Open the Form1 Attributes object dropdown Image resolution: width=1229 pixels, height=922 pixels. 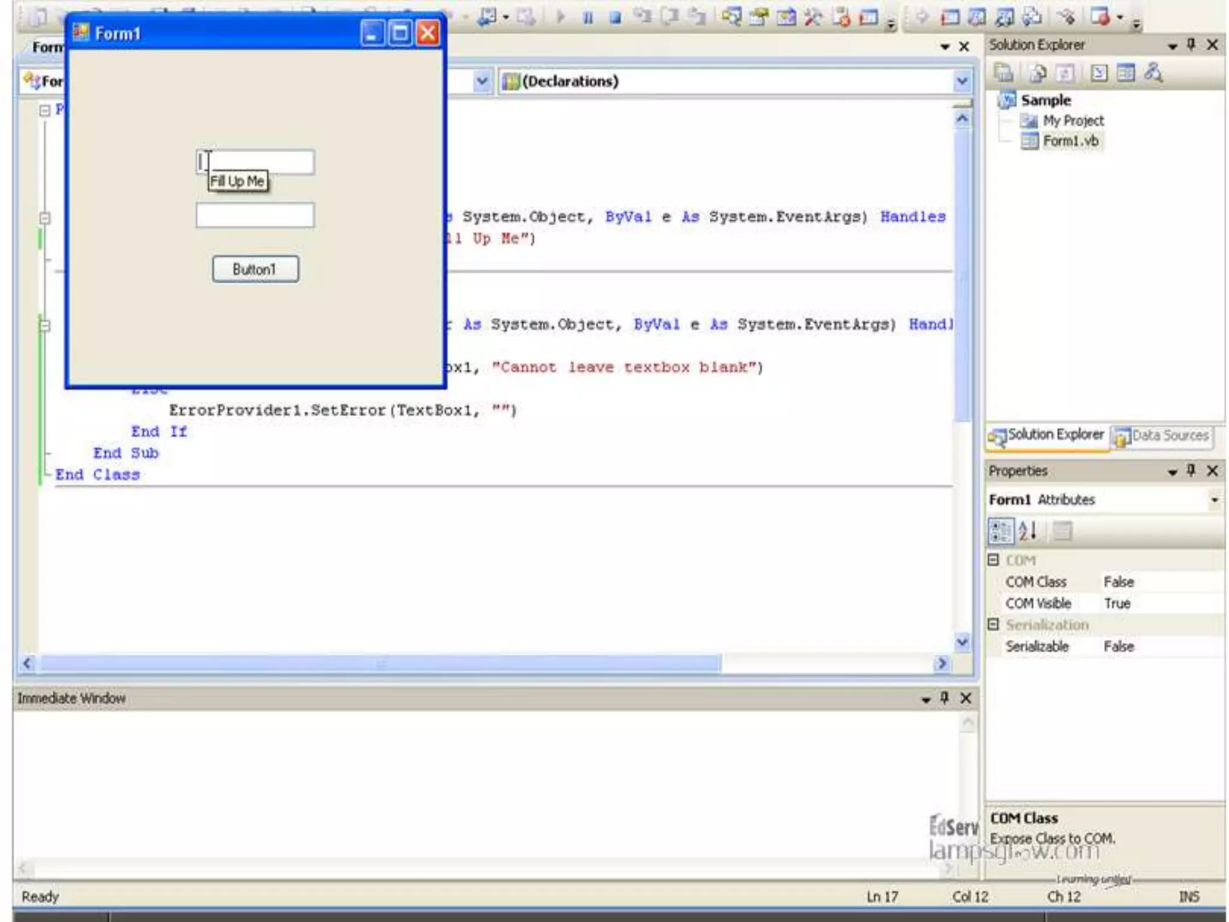(x=1215, y=499)
